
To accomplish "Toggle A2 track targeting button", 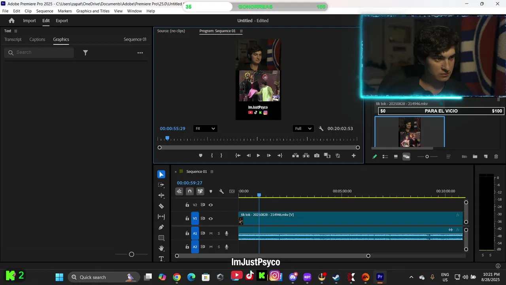I will click(x=195, y=247).
